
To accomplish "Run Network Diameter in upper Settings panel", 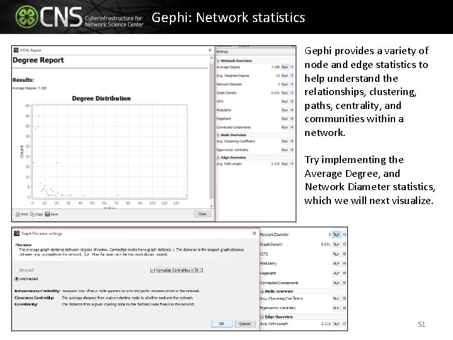I will (284, 84).
